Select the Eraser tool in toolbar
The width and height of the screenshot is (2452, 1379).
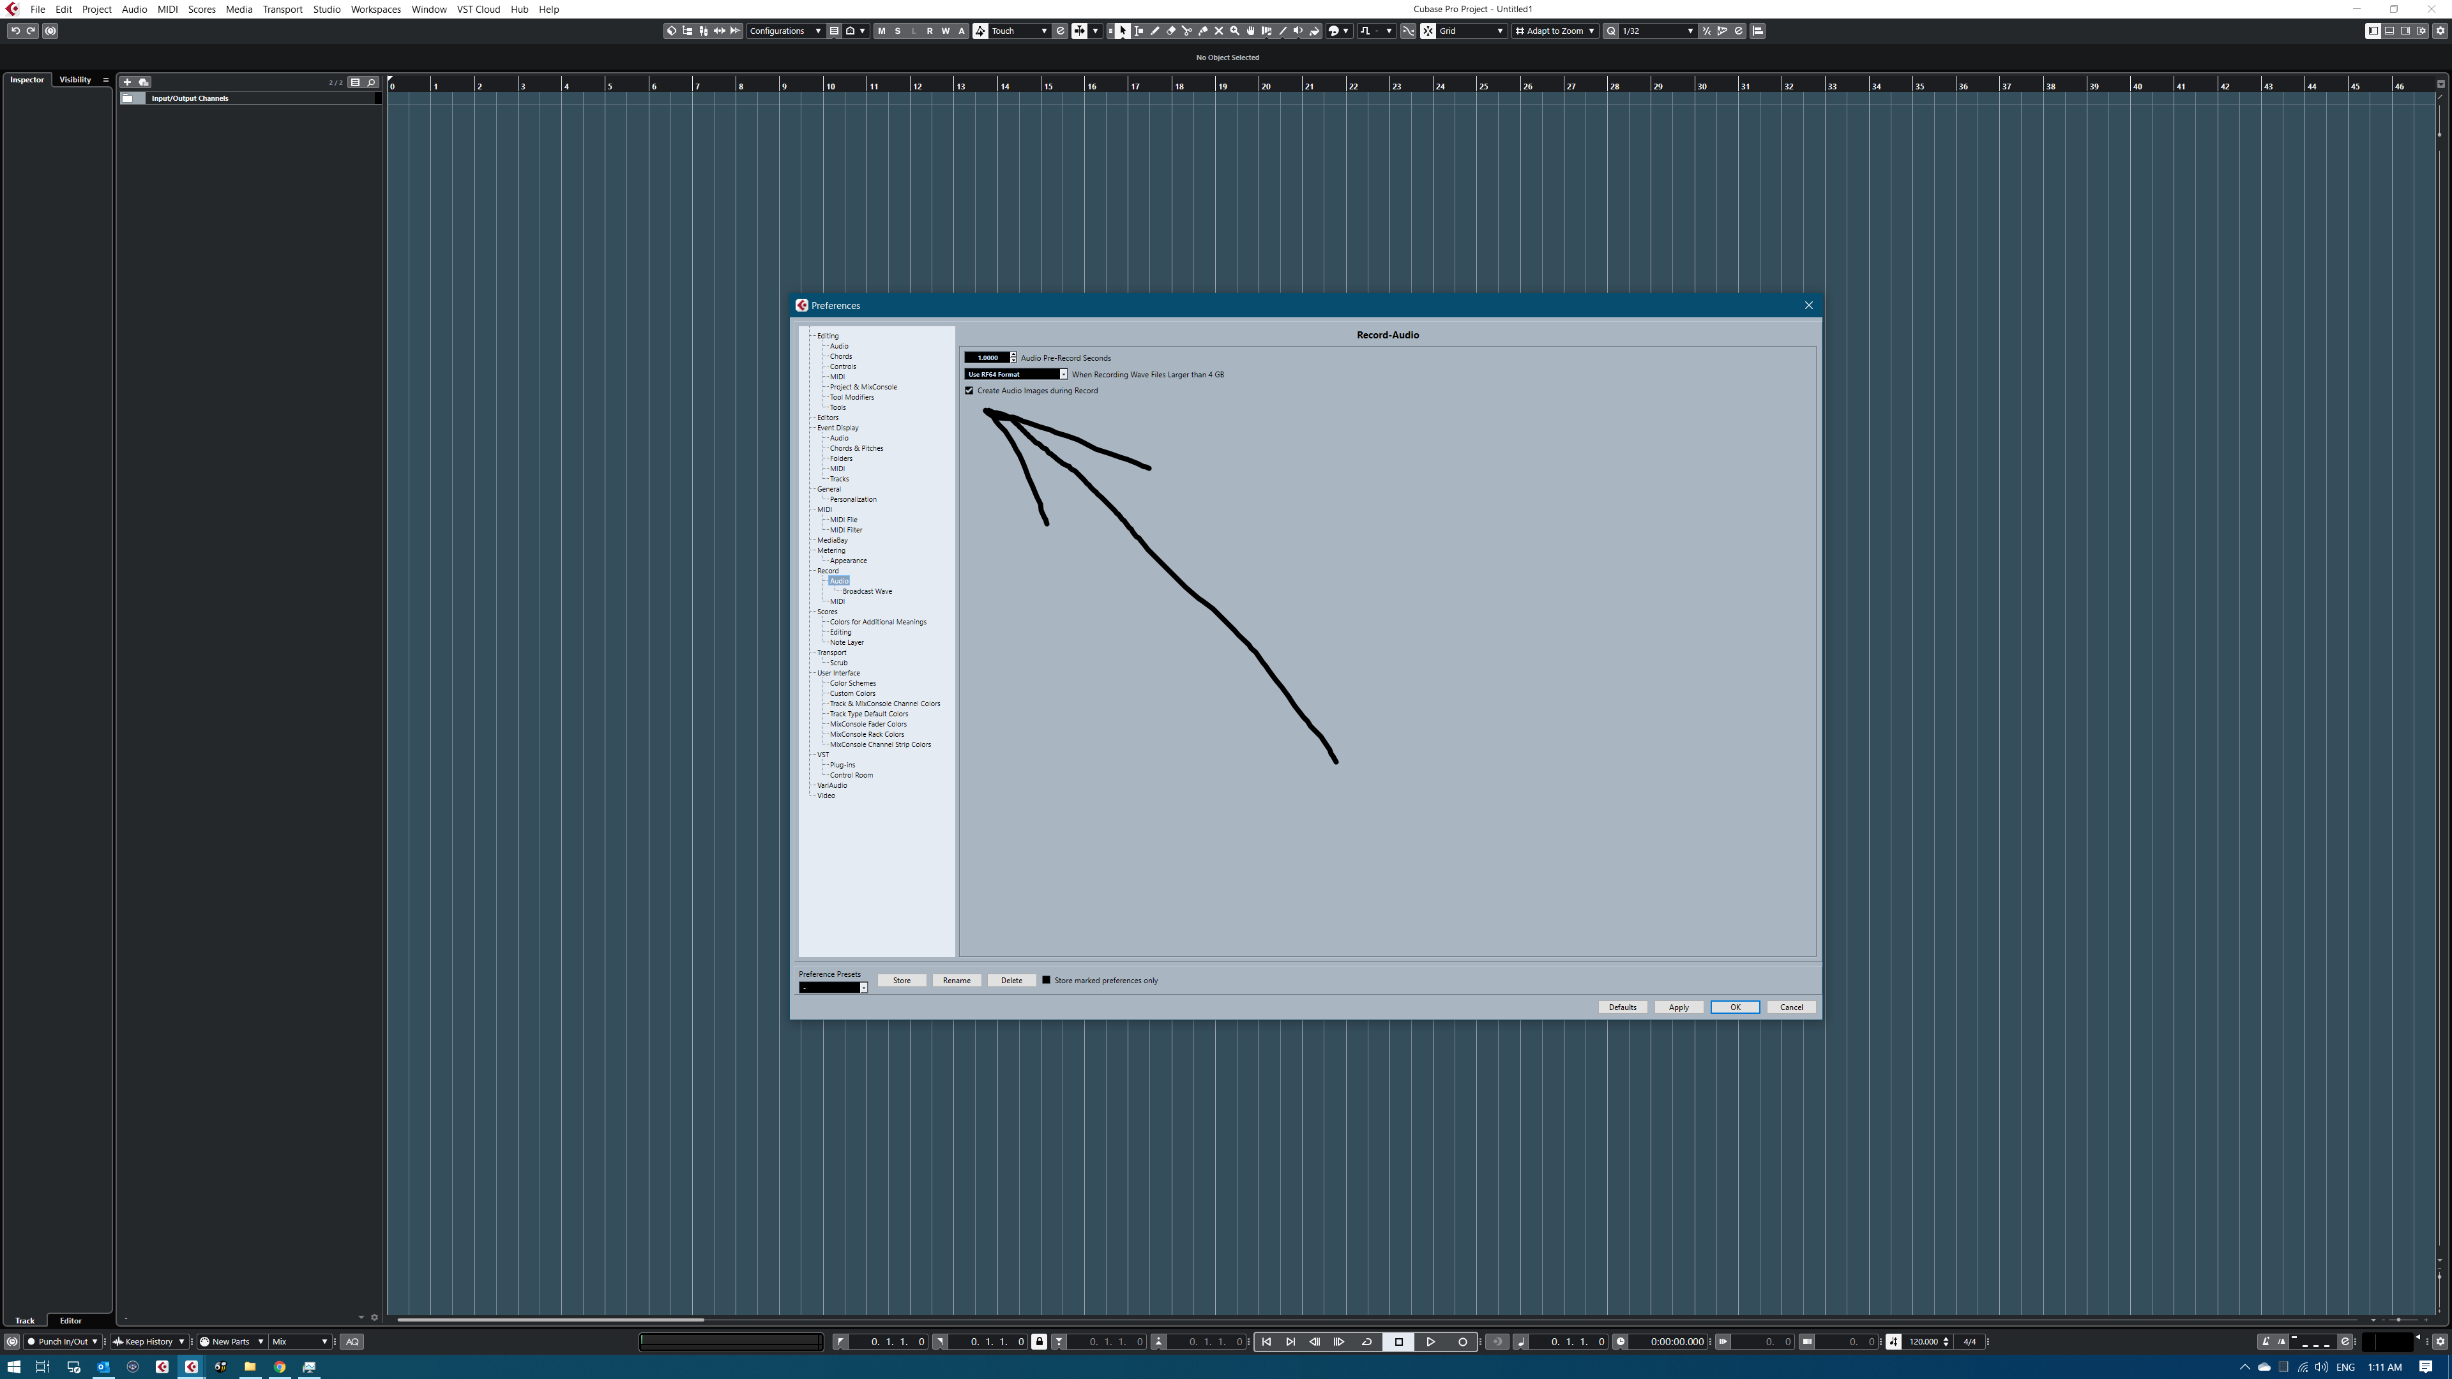pos(1171,31)
